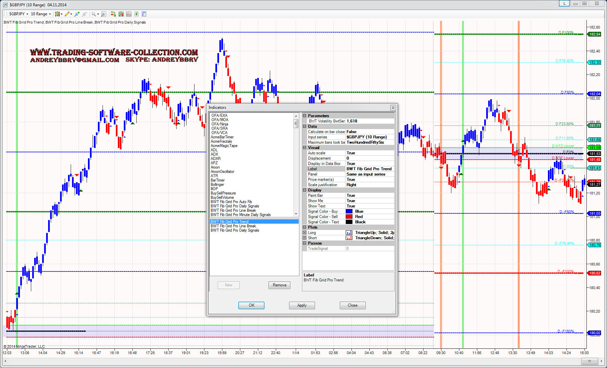Select BWT Fib Grid Pro Line Break in applied list
This screenshot has width=607, height=368.
(x=233, y=226)
